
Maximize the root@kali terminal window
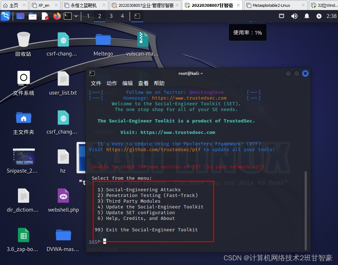(297, 73)
